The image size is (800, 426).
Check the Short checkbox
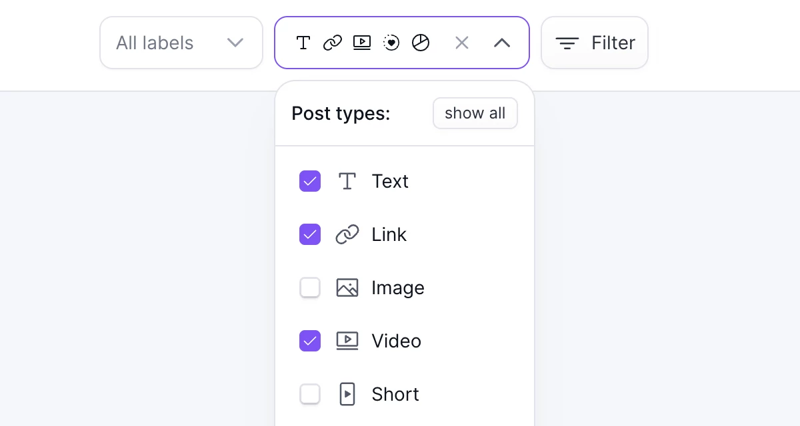(310, 394)
